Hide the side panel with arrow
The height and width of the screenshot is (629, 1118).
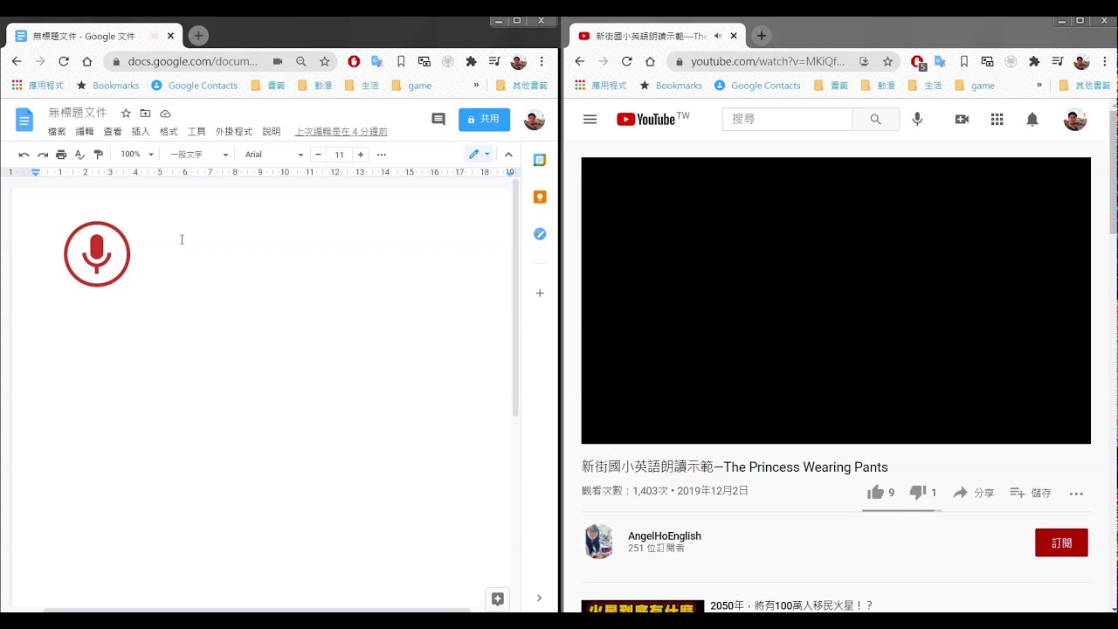click(539, 598)
